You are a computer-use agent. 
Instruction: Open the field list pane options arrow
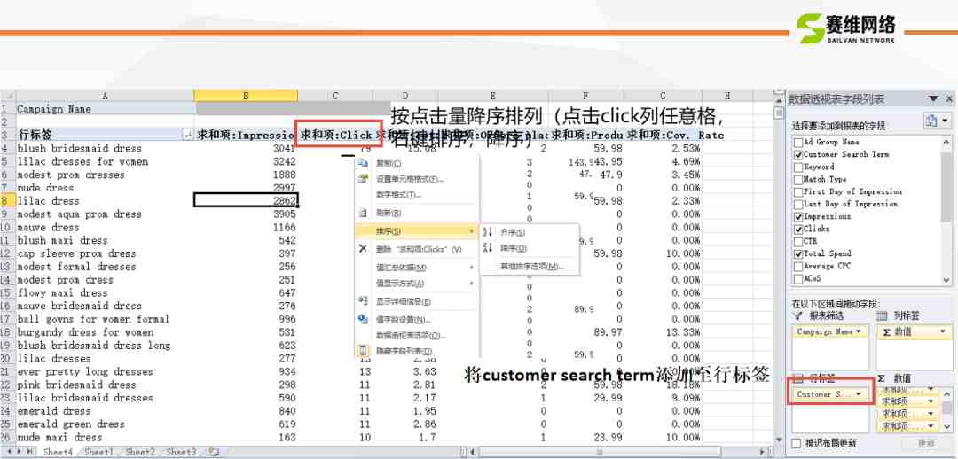[933, 99]
